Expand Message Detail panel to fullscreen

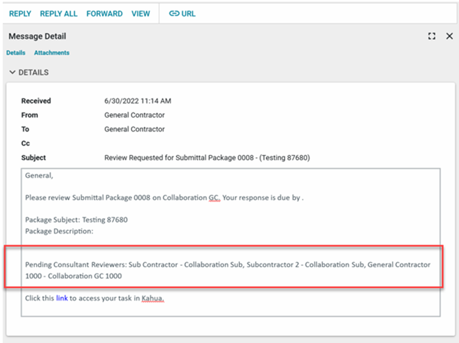[x=432, y=37]
